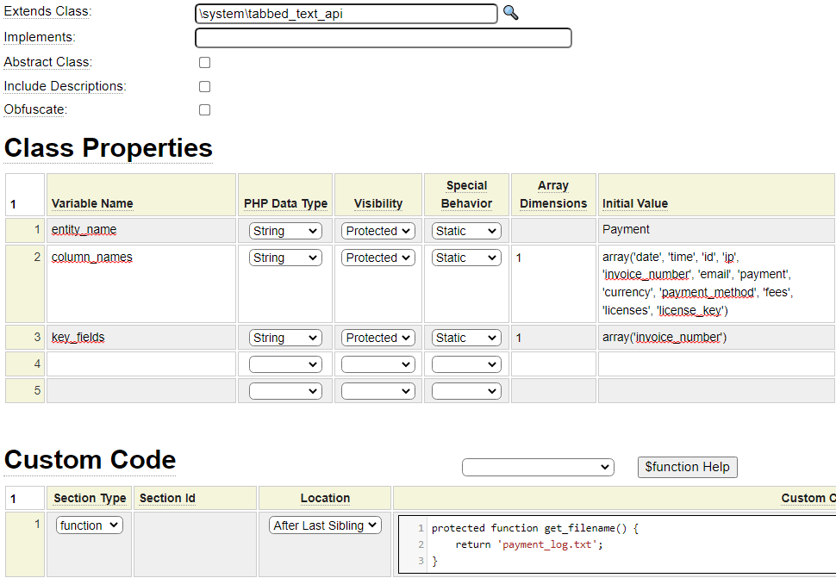The height and width of the screenshot is (578, 836).
Task: Click the Custom Code row count box
Action: click(x=24, y=498)
